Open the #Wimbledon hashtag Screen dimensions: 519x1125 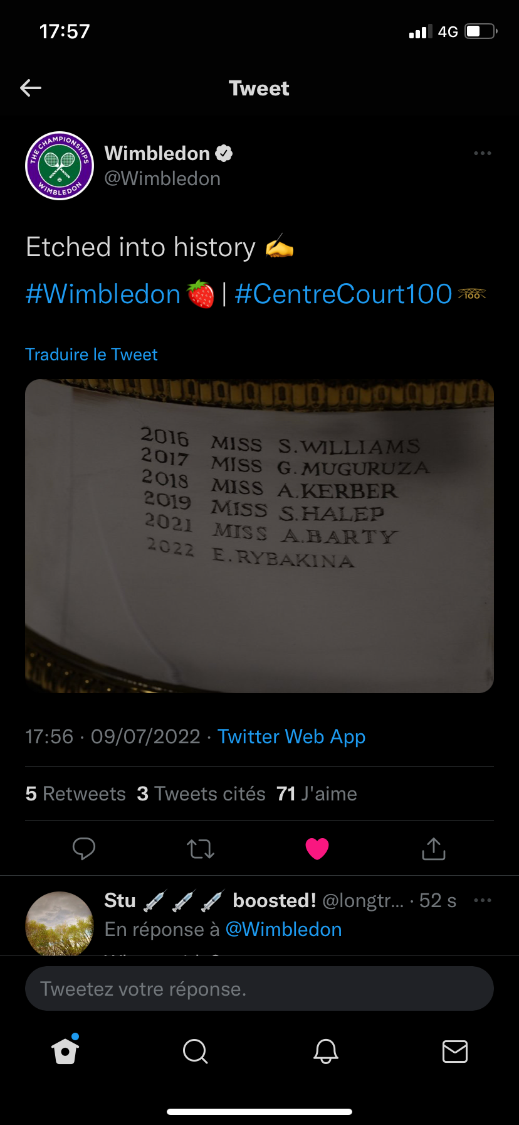pyautogui.click(x=103, y=294)
